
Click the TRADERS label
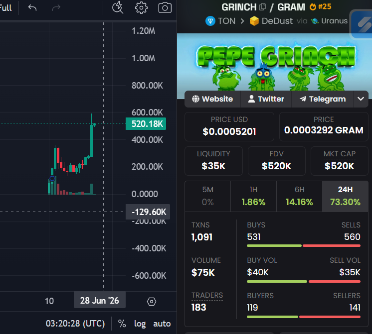pos(207,295)
